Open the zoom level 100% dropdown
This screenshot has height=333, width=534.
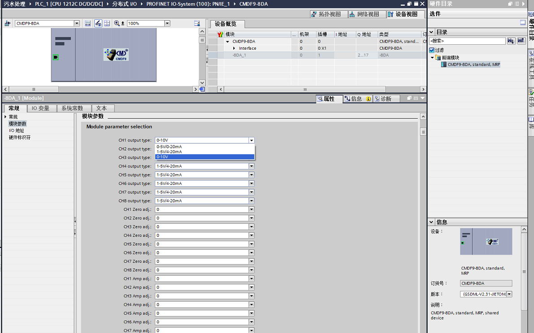tap(167, 23)
